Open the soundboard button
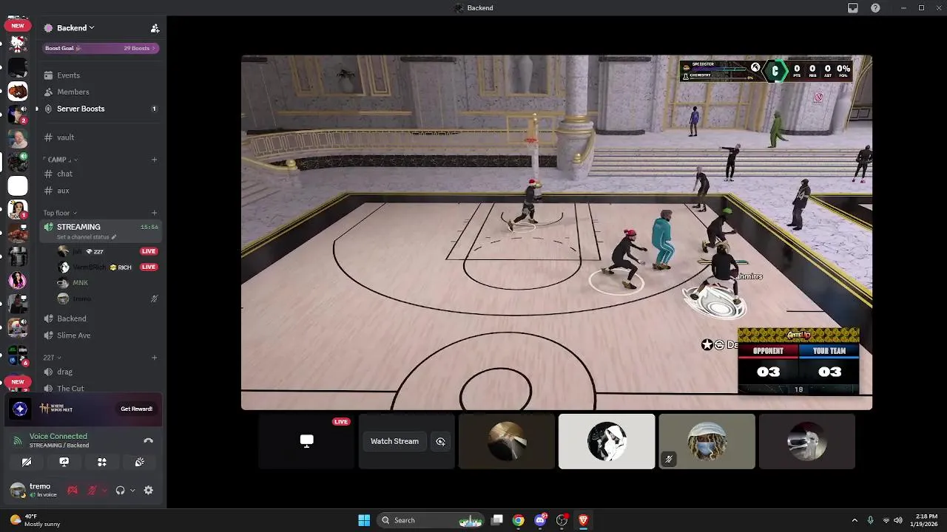The image size is (947, 532). pos(139,462)
